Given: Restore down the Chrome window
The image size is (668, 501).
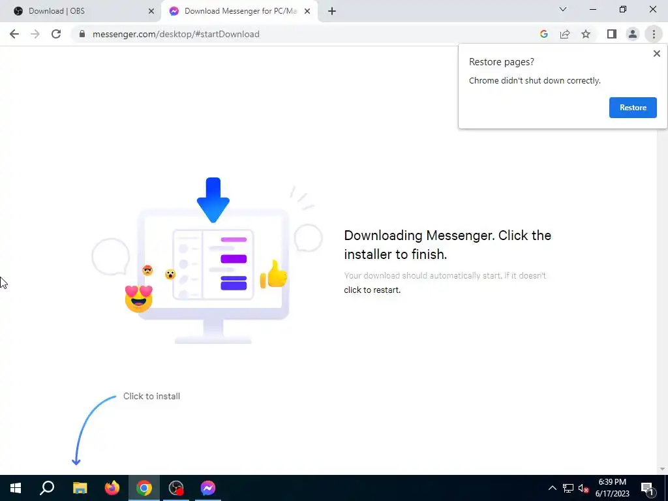Looking at the screenshot, I should [623, 9].
